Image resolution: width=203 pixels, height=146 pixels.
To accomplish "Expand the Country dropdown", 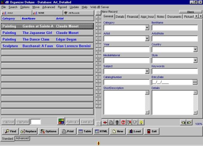I will click(195, 50).
